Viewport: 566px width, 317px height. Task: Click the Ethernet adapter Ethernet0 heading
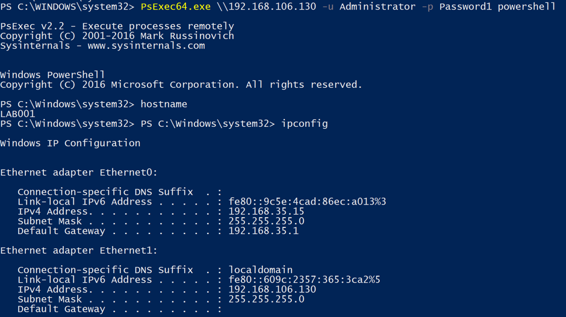[78, 173]
